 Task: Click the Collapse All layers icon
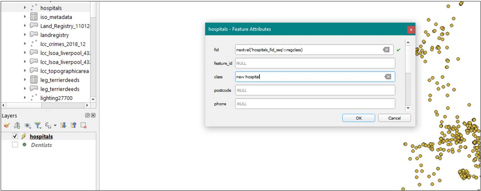74,126
